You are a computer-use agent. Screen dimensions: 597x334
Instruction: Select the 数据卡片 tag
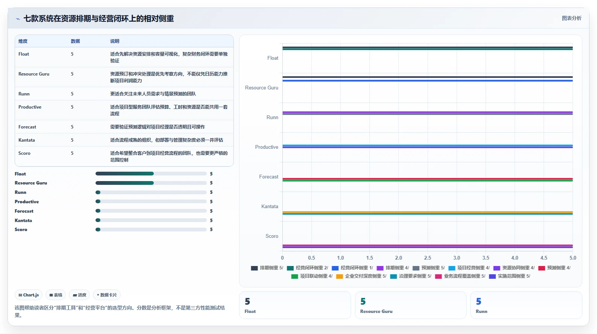pos(107,295)
